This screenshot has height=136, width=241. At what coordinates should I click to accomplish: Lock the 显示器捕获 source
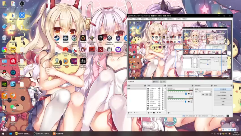click(163, 109)
